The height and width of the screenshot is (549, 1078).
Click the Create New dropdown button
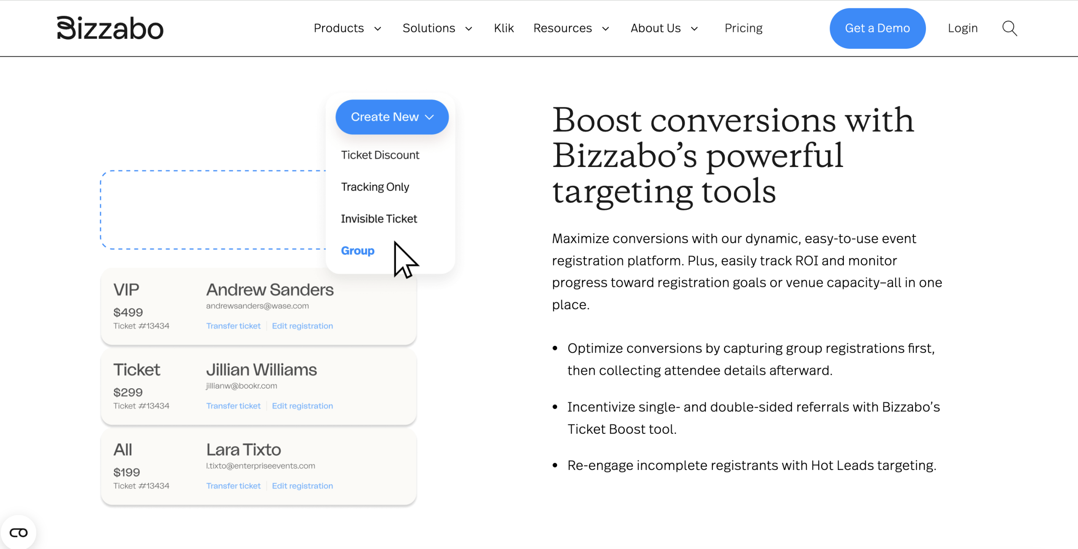coord(392,117)
